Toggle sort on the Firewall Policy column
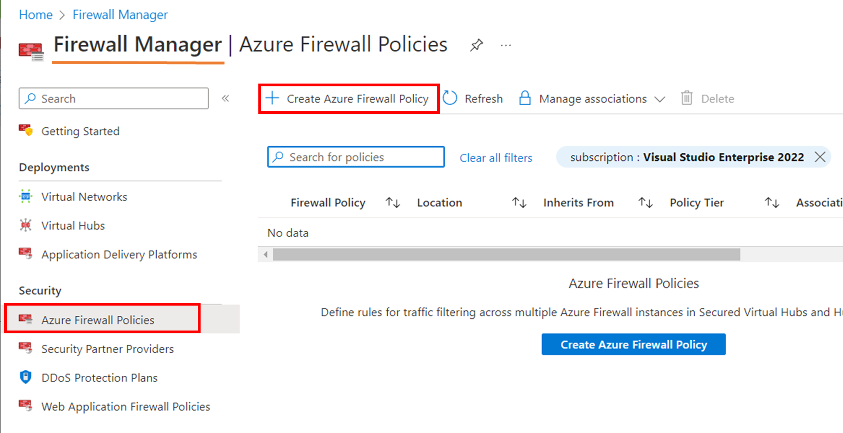The width and height of the screenshot is (843, 433). pyautogui.click(x=392, y=202)
